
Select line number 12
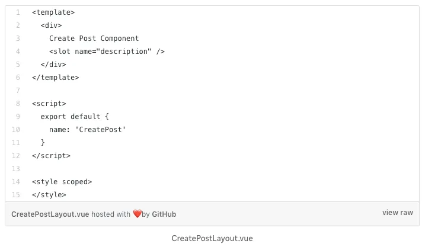coord(16,156)
